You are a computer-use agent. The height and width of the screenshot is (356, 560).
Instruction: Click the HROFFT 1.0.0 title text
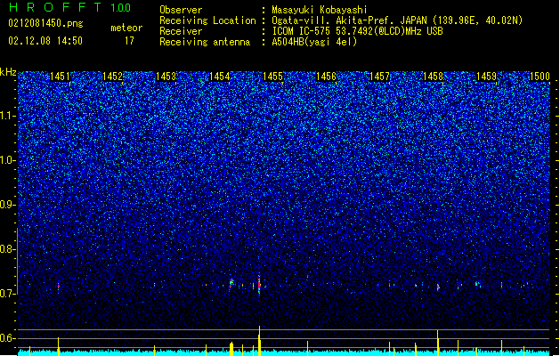coord(69,7)
